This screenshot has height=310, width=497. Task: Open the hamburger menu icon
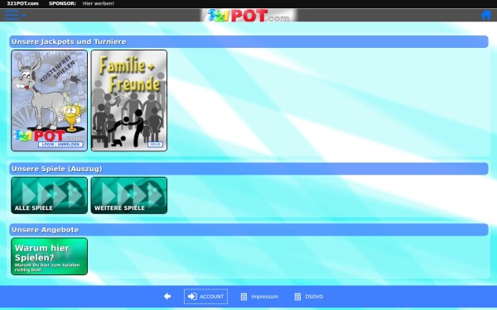12,15
